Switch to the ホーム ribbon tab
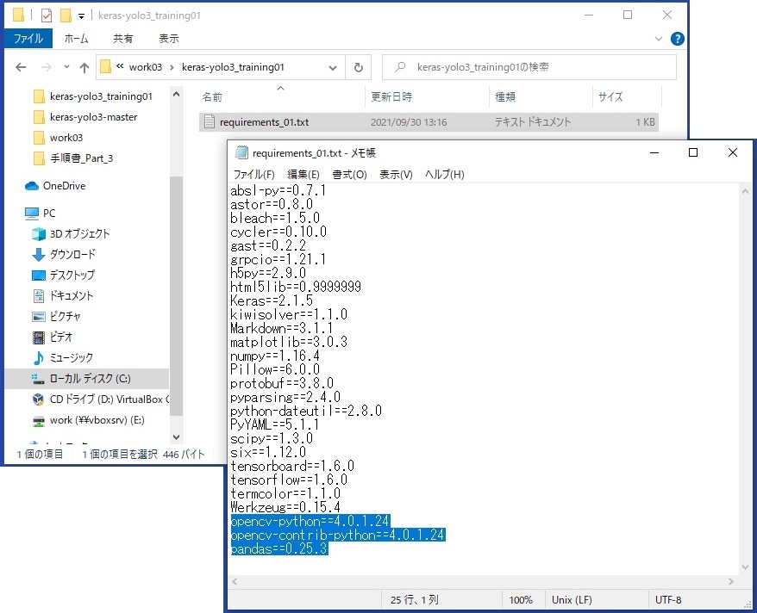The width and height of the screenshot is (757, 613). pos(76,39)
